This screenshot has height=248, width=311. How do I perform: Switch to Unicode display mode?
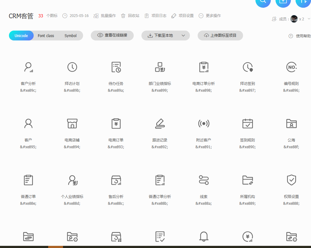21,36
